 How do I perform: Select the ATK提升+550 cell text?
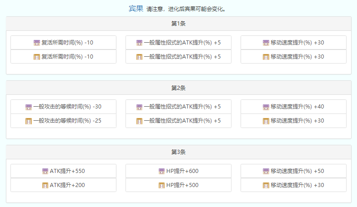[67, 171]
